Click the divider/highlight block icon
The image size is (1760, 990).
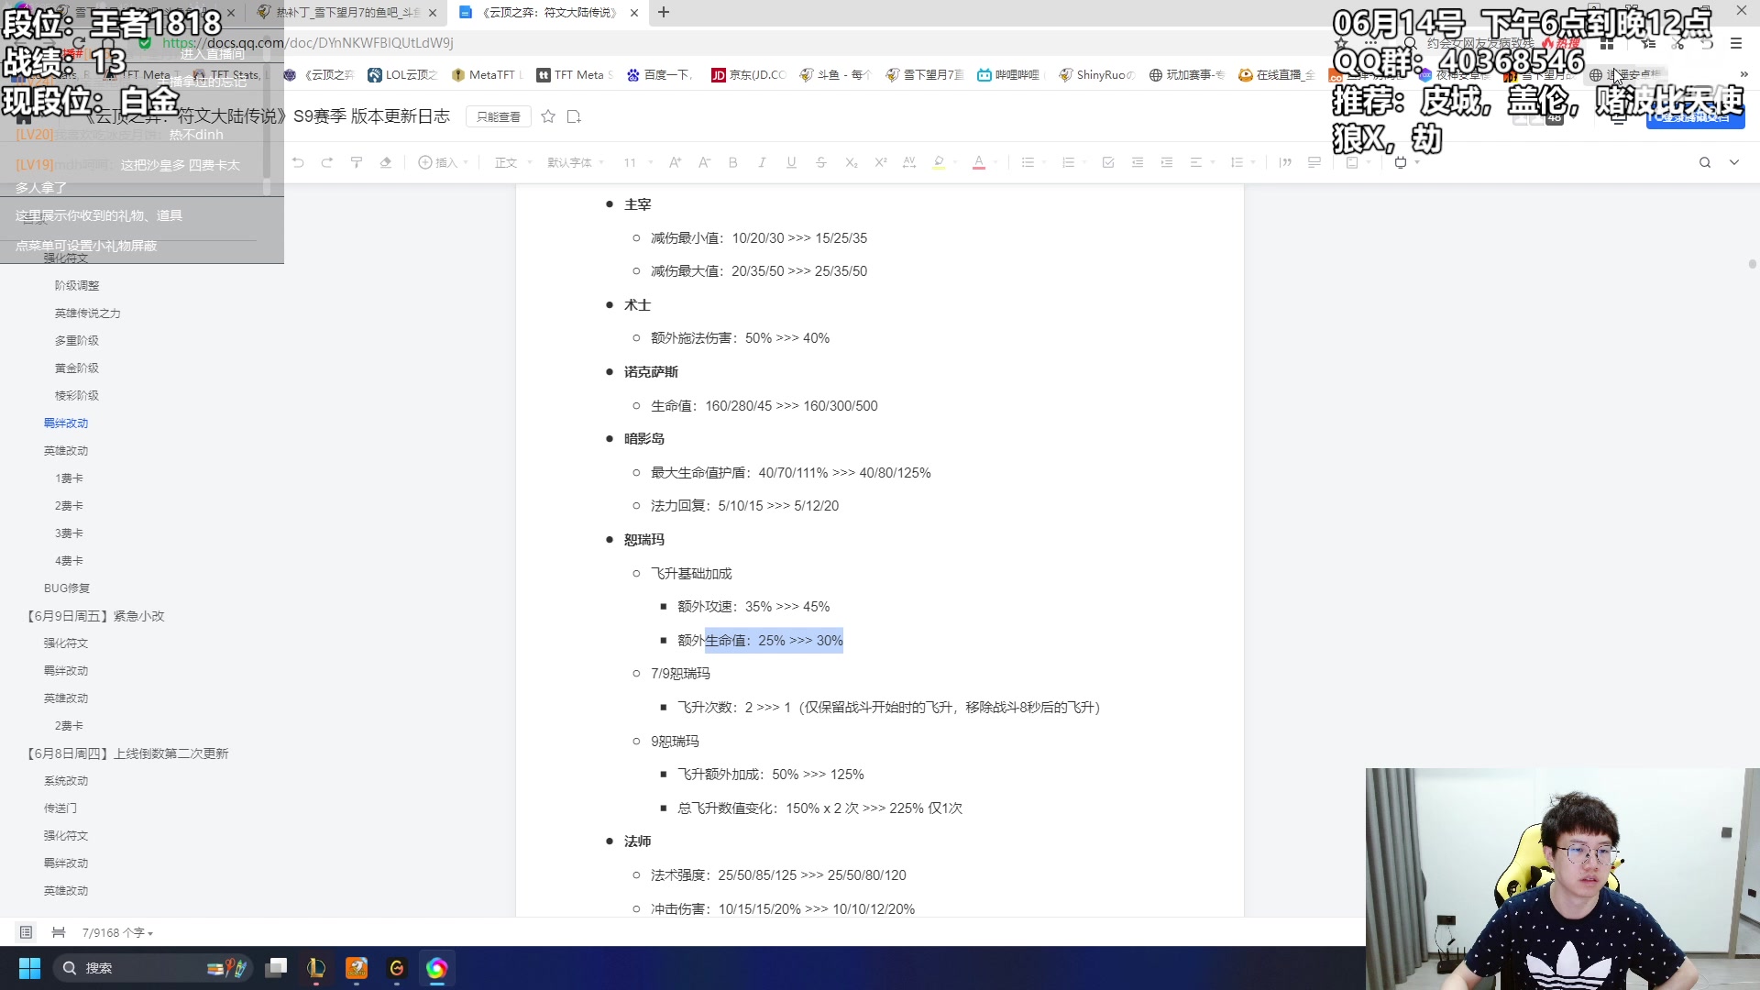tap(1314, 162)
